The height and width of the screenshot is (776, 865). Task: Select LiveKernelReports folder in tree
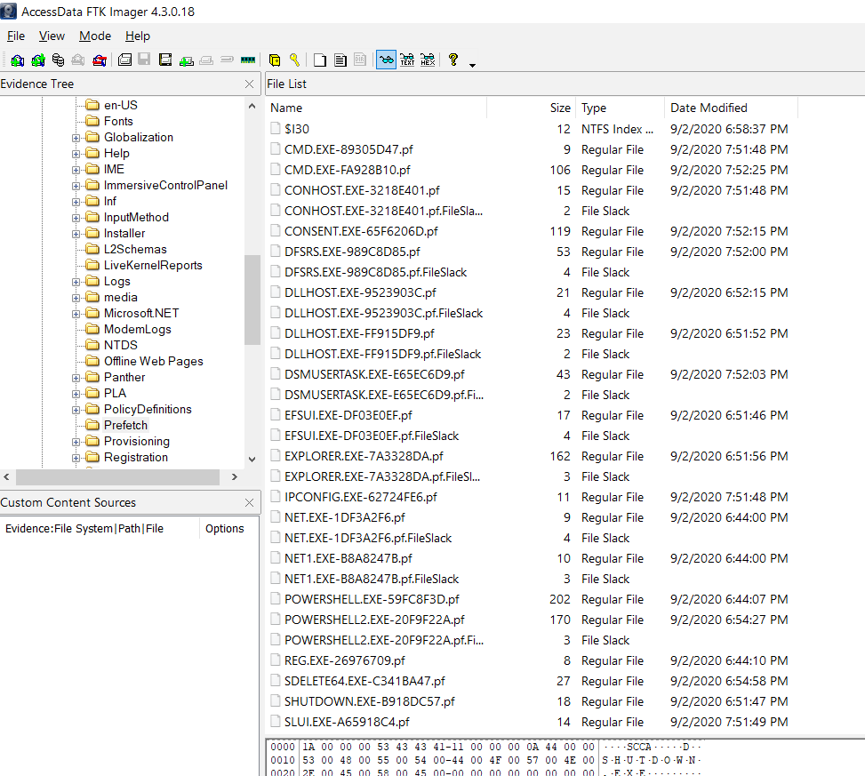click(x=153, y=265)
